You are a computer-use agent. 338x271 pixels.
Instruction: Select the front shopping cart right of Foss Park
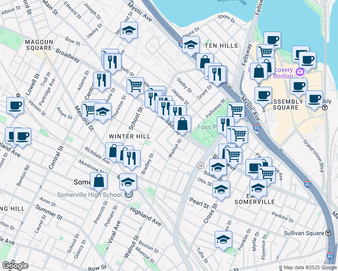point(239,135)
